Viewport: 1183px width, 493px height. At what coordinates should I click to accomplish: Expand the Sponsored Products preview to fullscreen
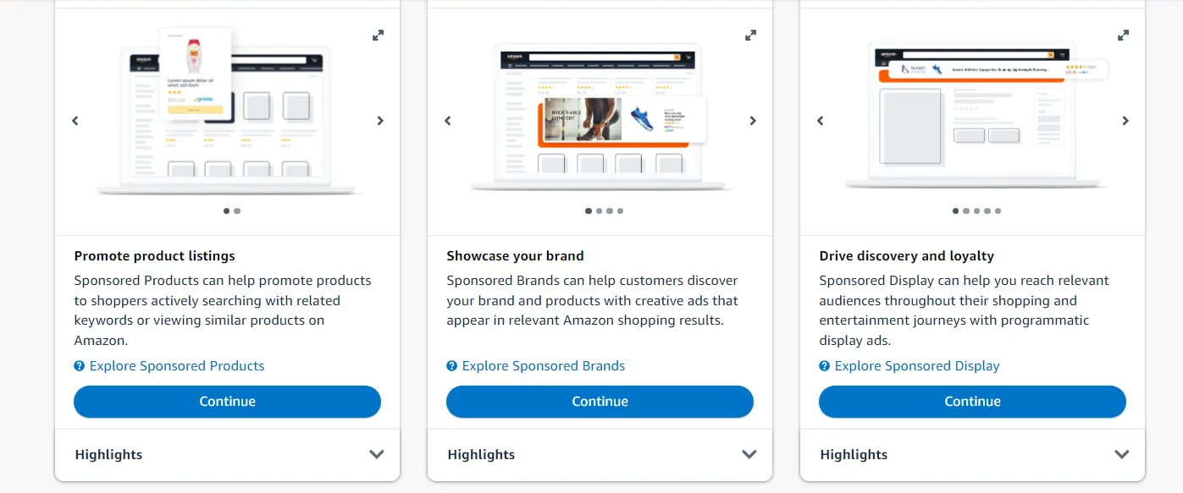click(378, 35)
